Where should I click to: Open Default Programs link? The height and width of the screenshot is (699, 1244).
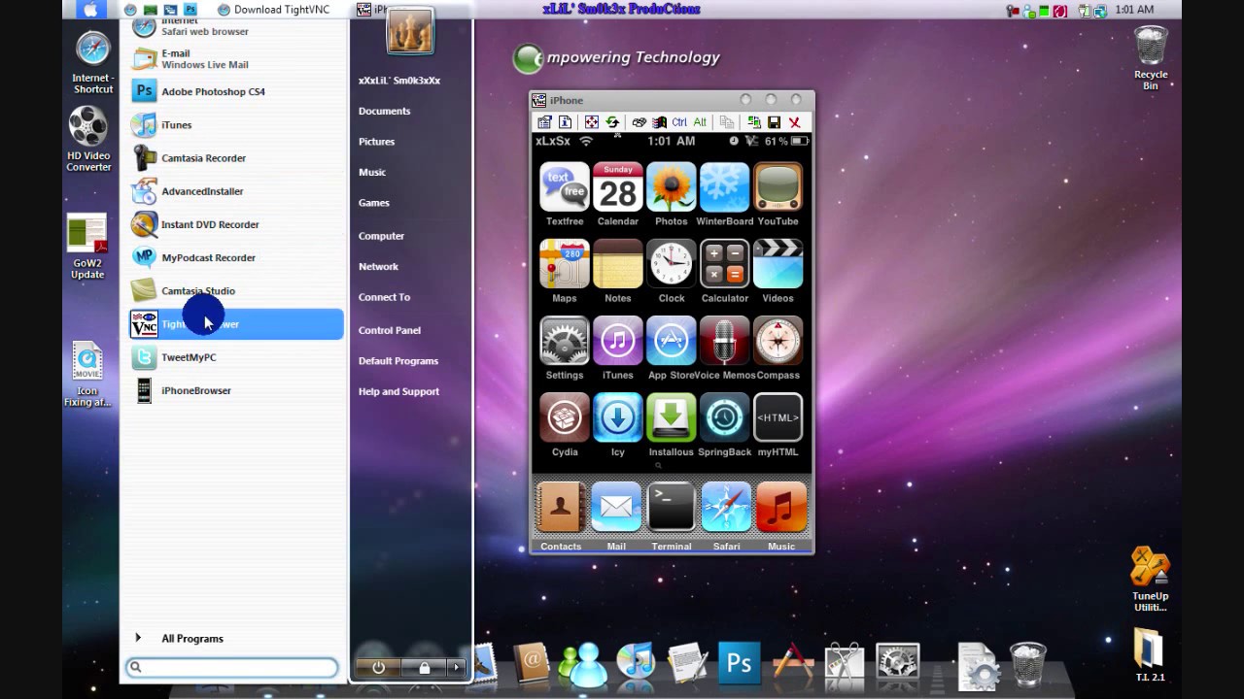tap(397, 361)
